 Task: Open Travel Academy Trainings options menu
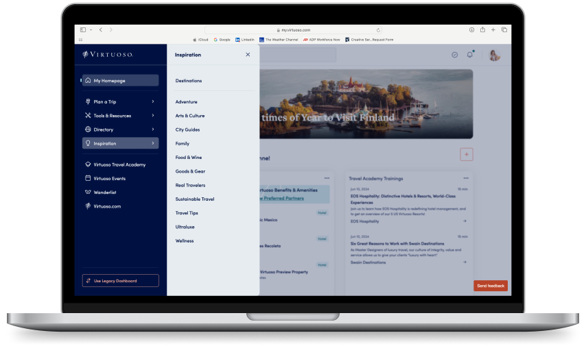466,178
